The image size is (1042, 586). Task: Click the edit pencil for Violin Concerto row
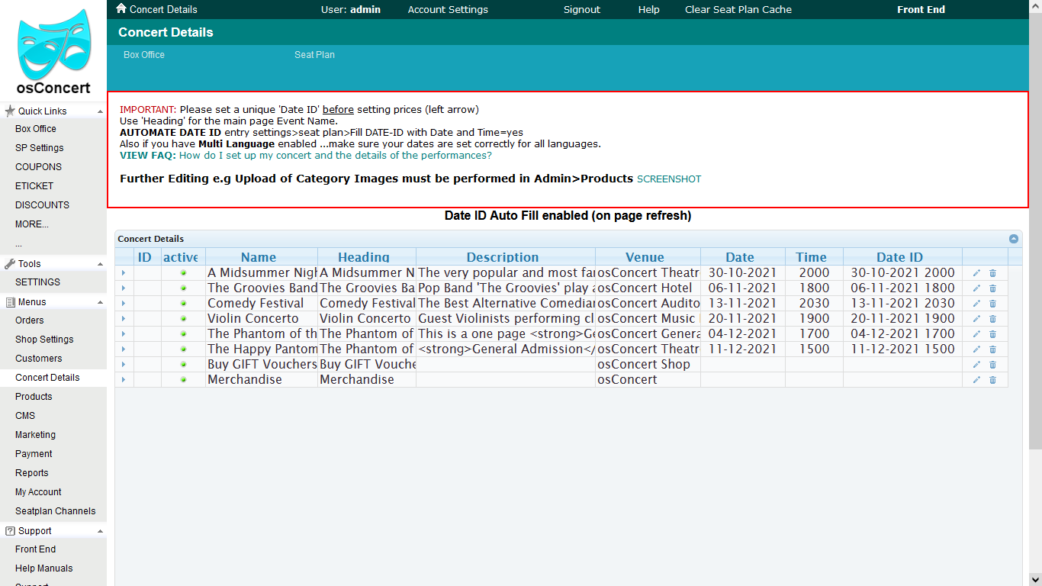pos(976,319)
